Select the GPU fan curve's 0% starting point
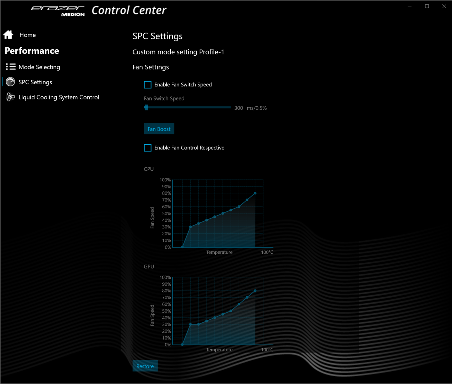 pyautogui.click(x=182, y=345)
